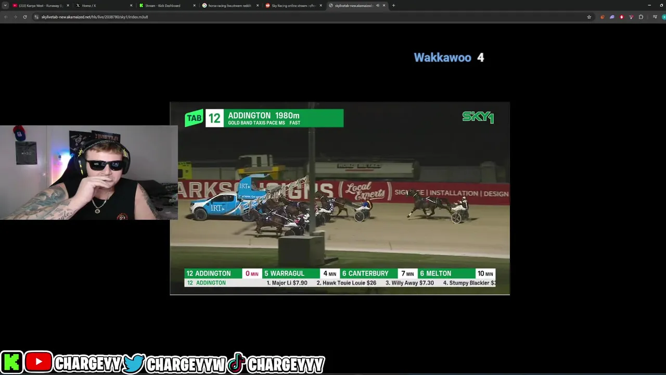Restore down the browser window
Viewport: 666px width, 375px height.
click(661, 5)
